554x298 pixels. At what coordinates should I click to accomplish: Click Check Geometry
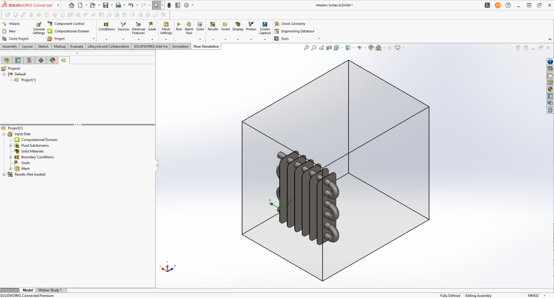coord(290,24)
